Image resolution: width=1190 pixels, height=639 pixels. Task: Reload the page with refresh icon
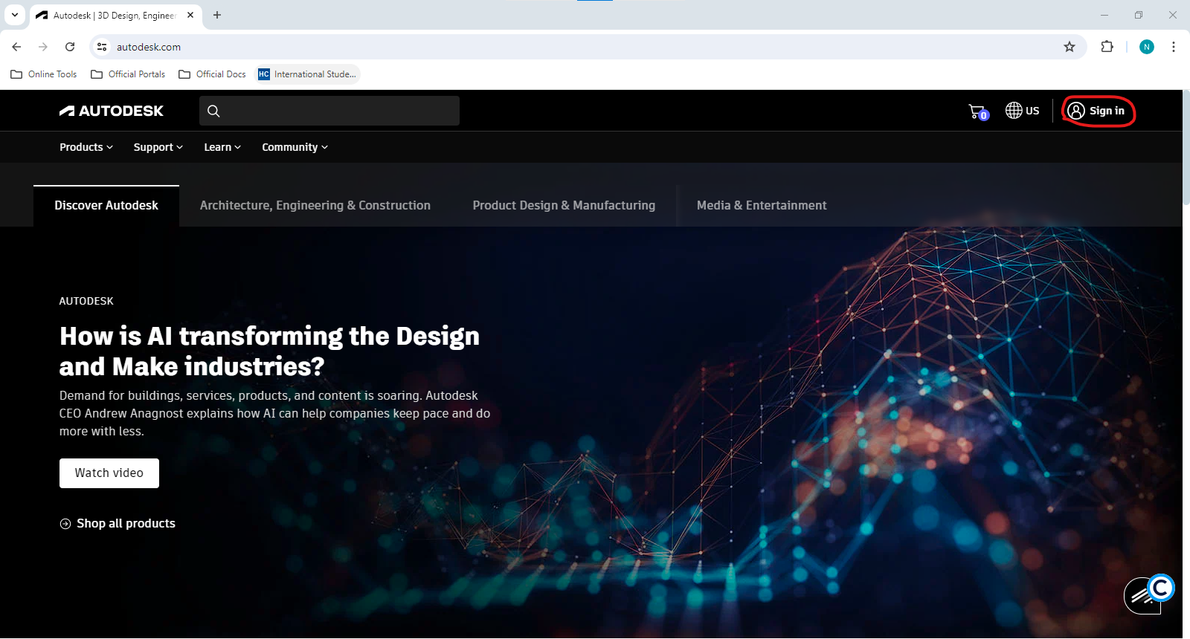pos(70,47)
